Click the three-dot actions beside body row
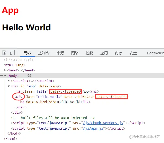Viewport: 164px width, 143px height. [2, 76]
